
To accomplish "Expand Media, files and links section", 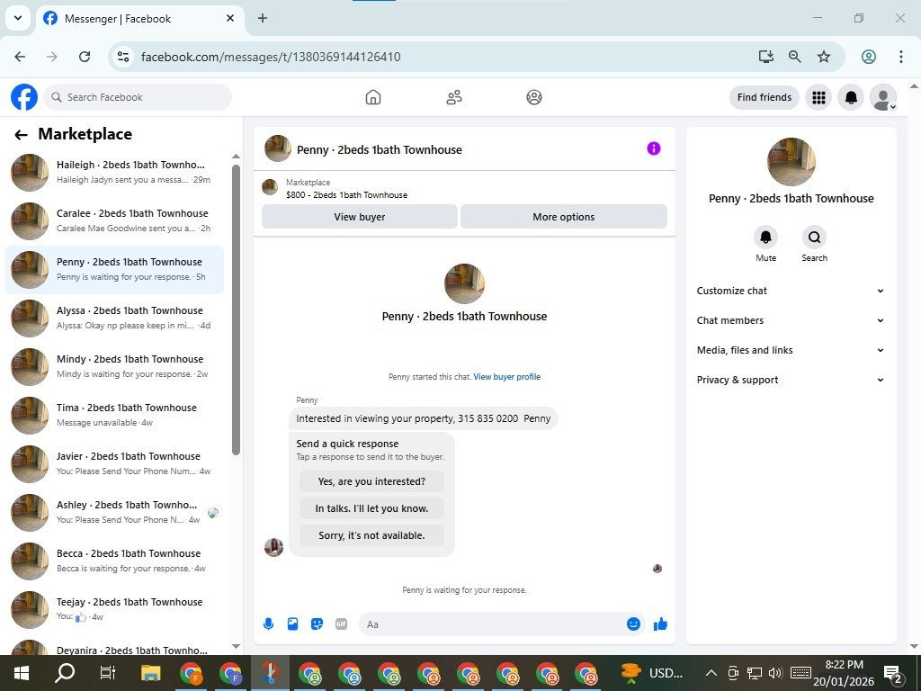I will (790, 350).
